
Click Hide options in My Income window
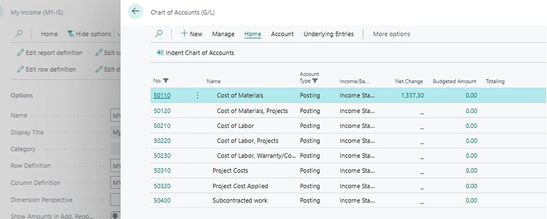pyautogui.click(x=89, y=34)
